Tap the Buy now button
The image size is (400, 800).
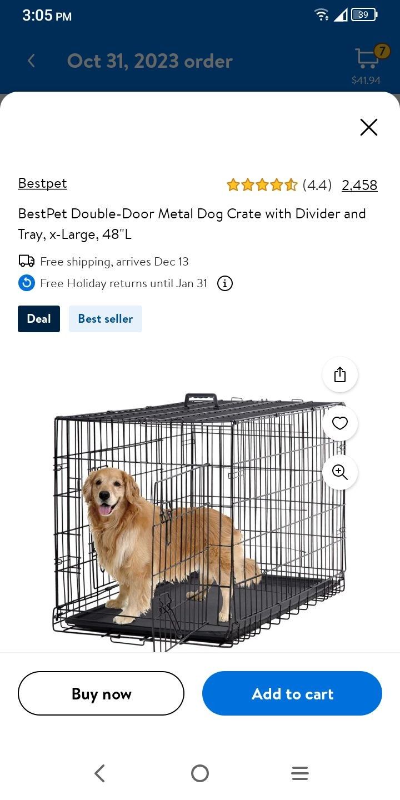[101, 693]
